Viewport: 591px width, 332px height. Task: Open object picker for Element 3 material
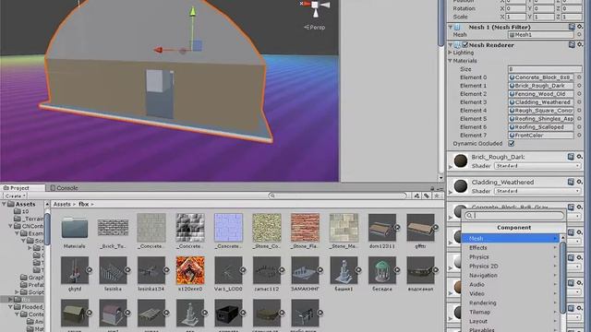pyautogui.click(x=579, y=102)
